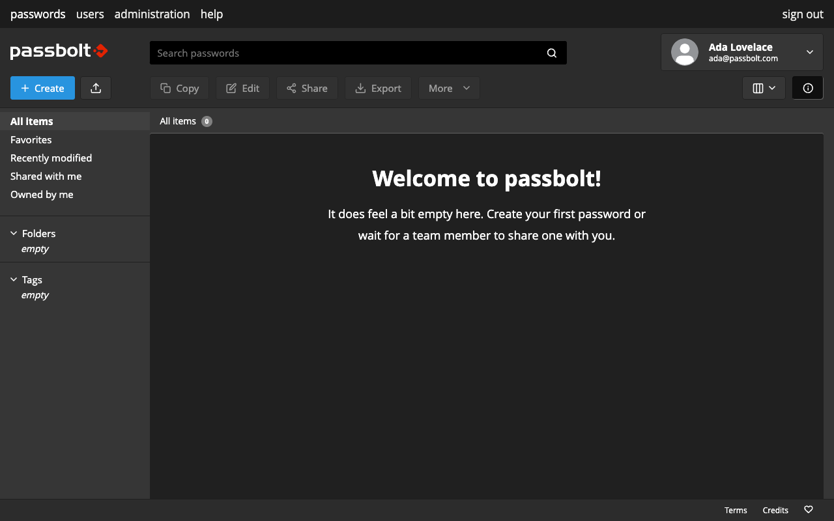Click the heart icon in footer

[809, 510]
